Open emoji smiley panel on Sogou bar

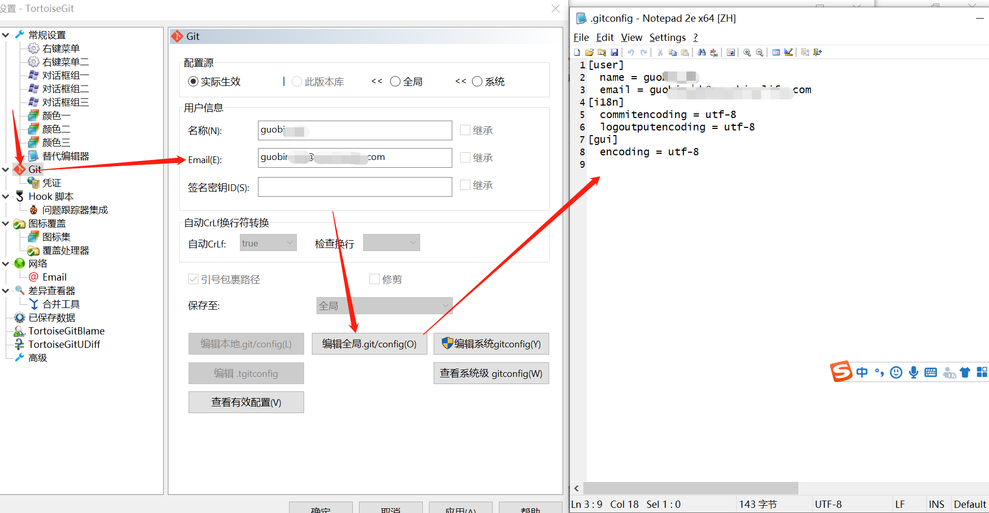point(896,372)
